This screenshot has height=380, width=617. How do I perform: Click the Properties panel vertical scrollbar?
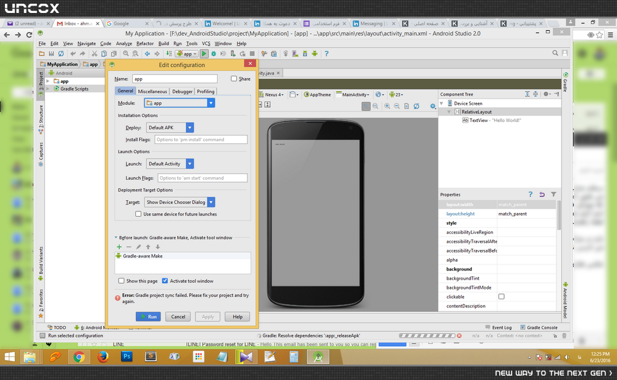point(559,215)
